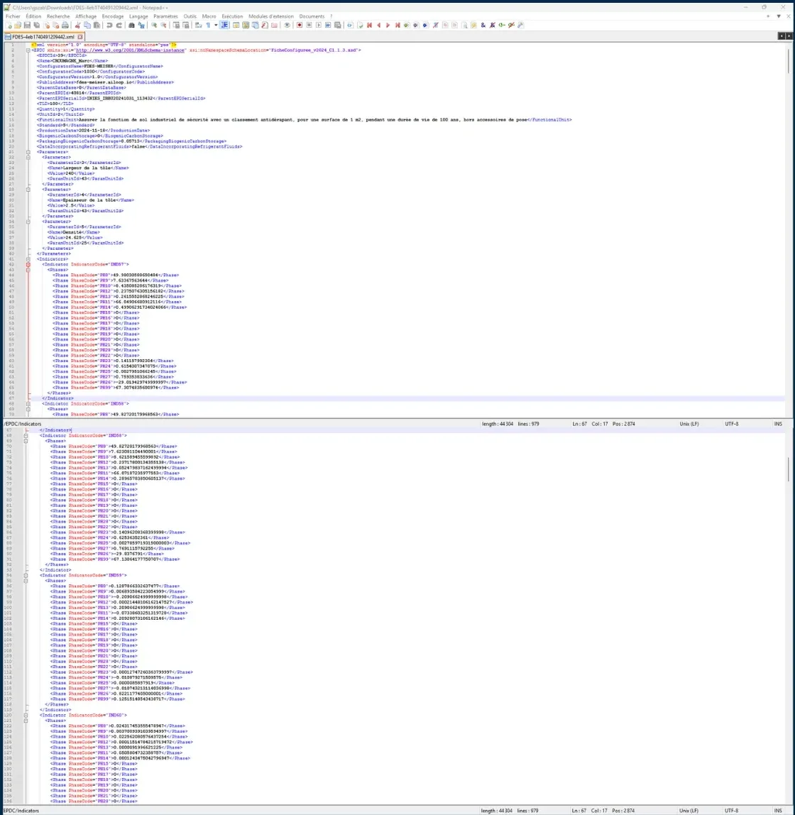The image size is (795, 815).
Task: Open the menu bar down-triangle dropdown
Action: (779, 16)
